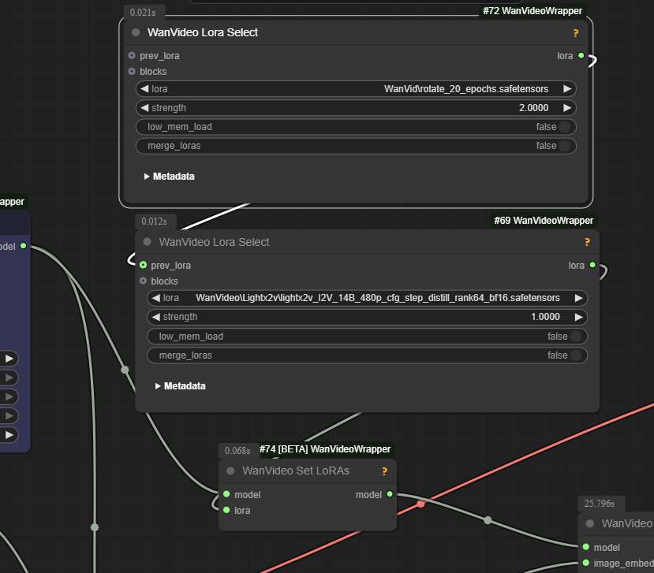Screen dimensions: 654x573
Task: Click the red link midpoint marker
Action: 420,504
